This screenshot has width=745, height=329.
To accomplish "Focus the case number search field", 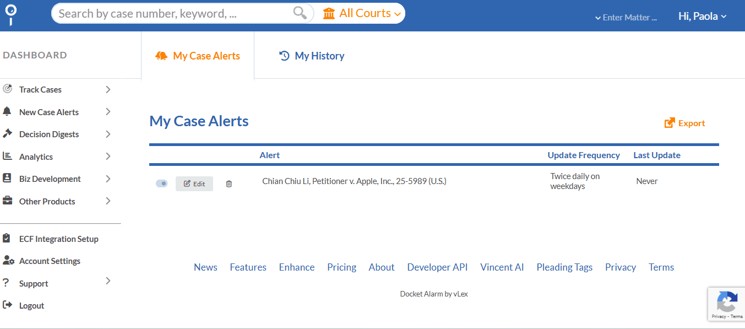I will tap(173, 13).
